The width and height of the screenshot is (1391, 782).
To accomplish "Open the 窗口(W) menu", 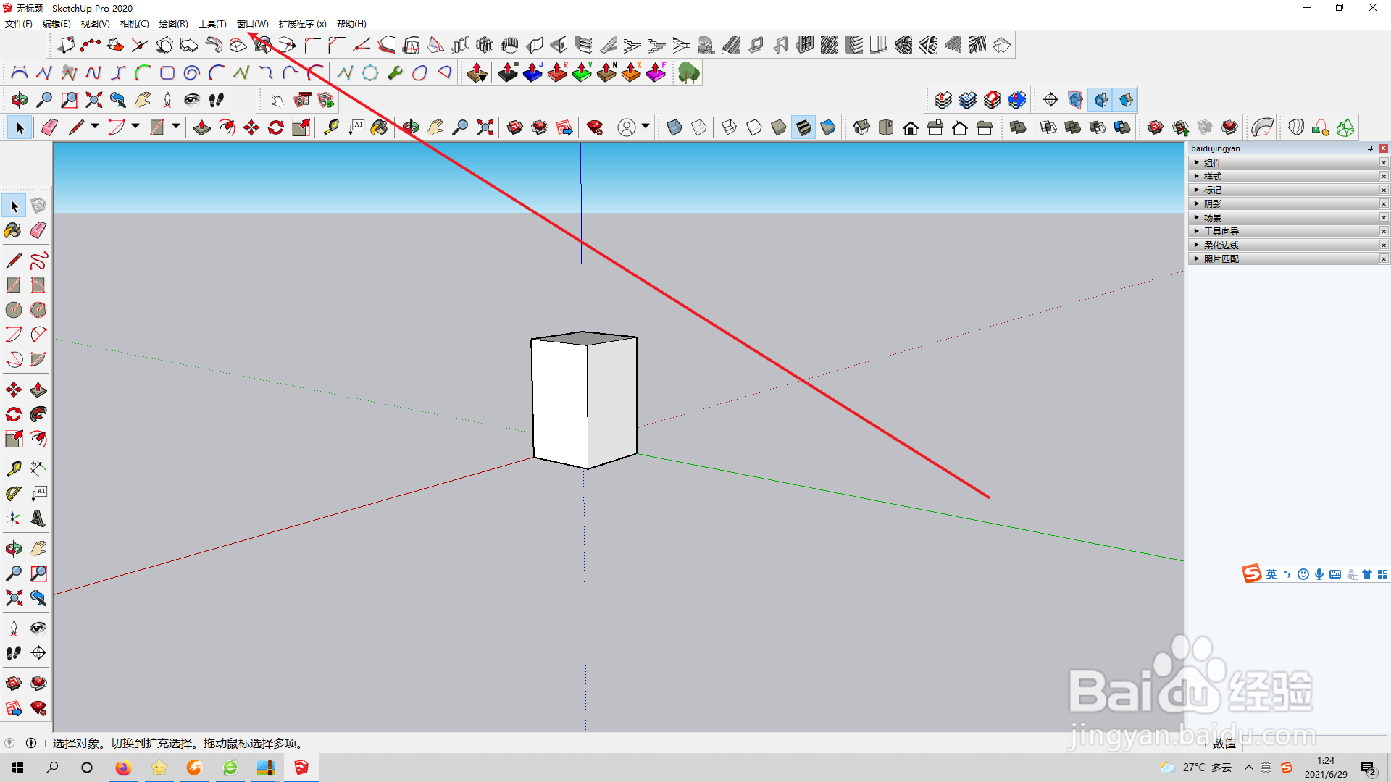I will tap(252, 23).
